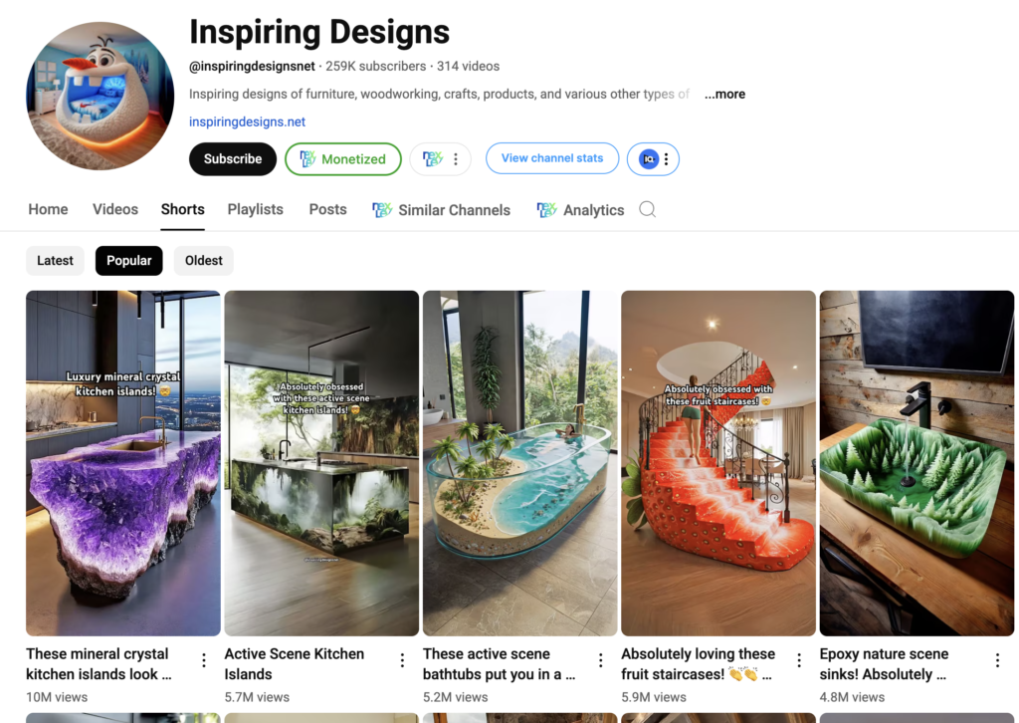Open the Similar Channels tab
This screenshot has width=1019, height=723.
click(x=441, y=210)
